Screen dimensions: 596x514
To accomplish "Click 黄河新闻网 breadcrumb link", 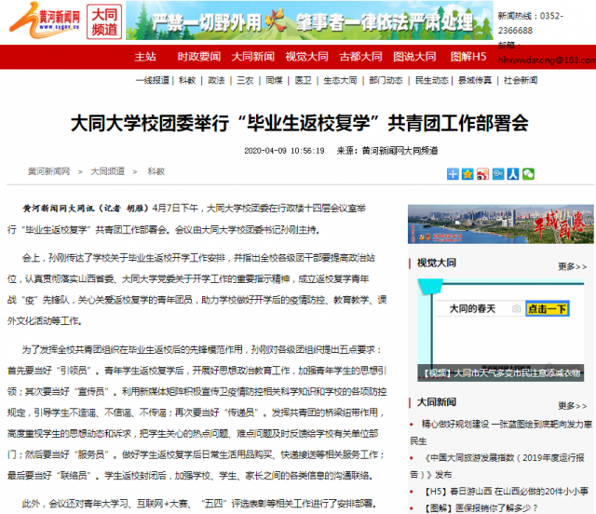I will (x=49, y=171).
